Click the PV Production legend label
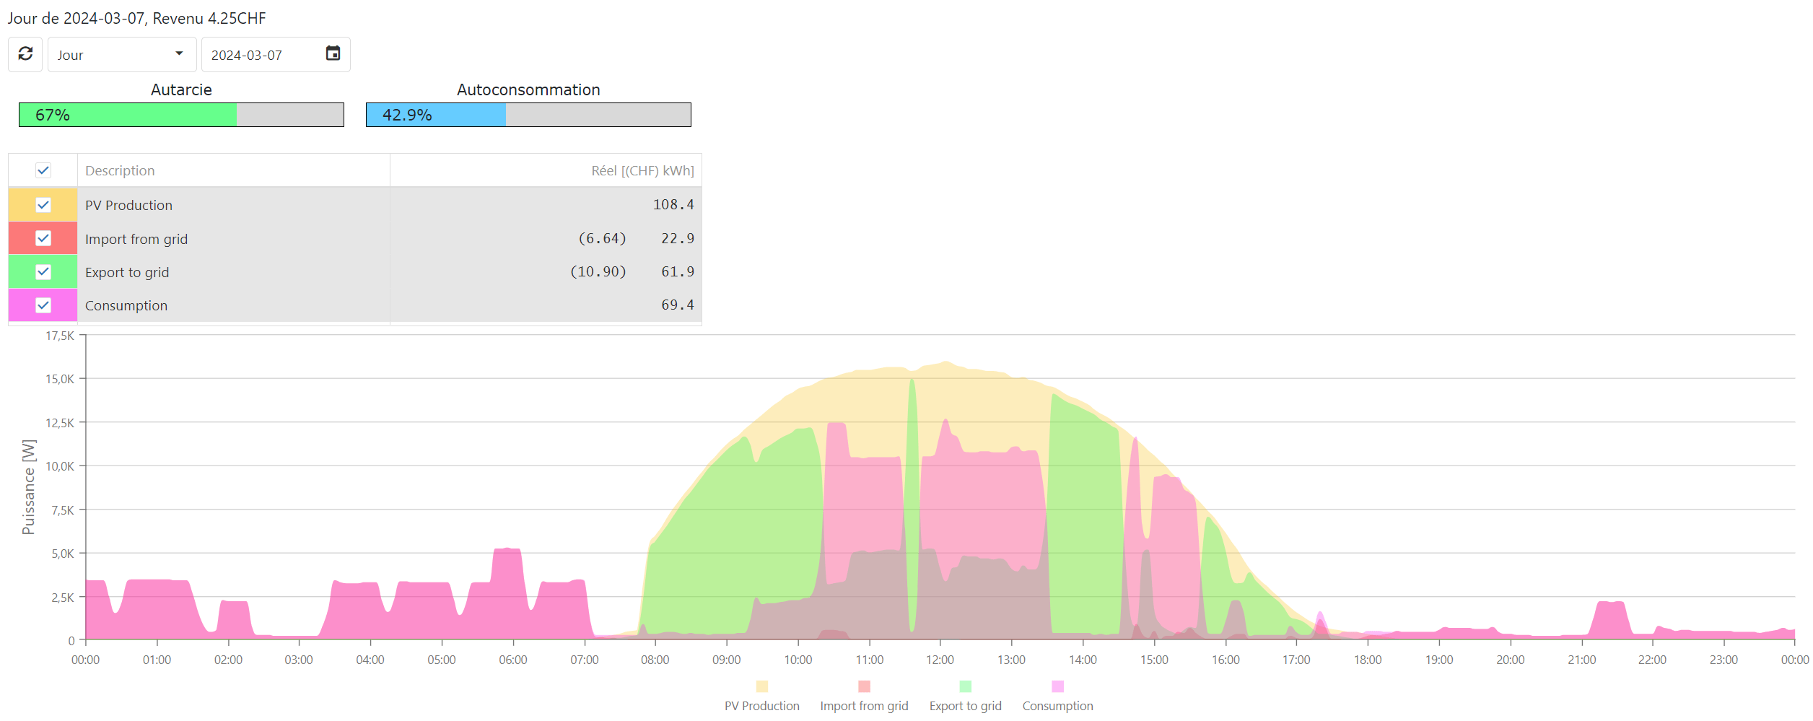1813x721 pixels. (x=761, y=706)
